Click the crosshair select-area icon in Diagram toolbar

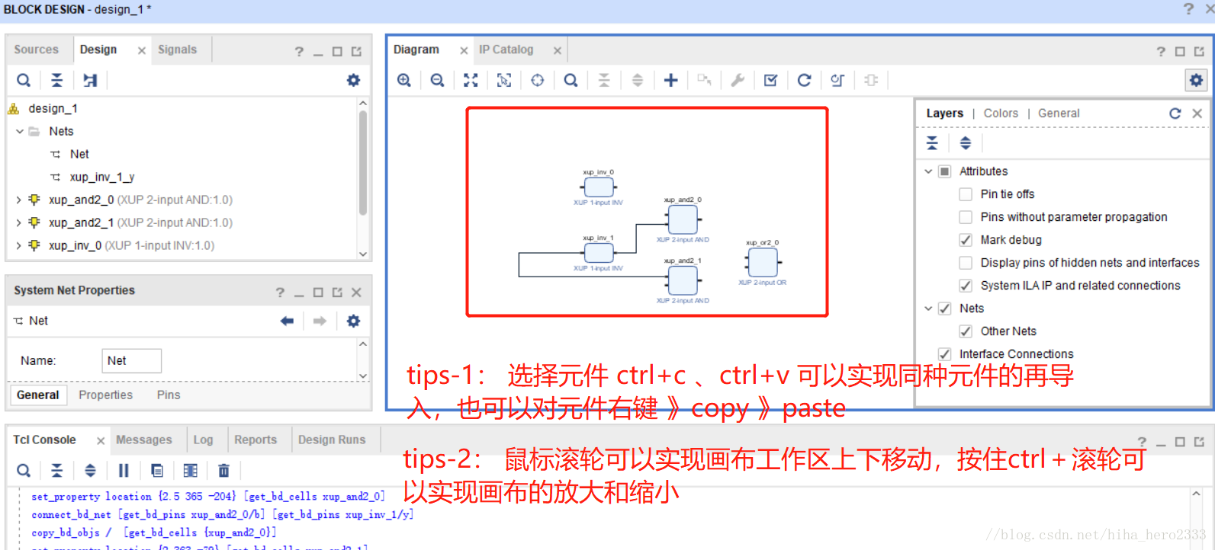coord(538,80)
